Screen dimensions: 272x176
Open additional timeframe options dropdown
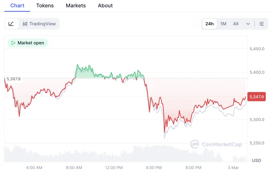248,23
